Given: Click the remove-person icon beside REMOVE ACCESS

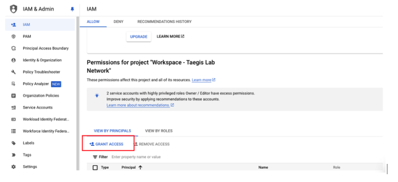Looking at the screenshot, I should pos(136,144).
